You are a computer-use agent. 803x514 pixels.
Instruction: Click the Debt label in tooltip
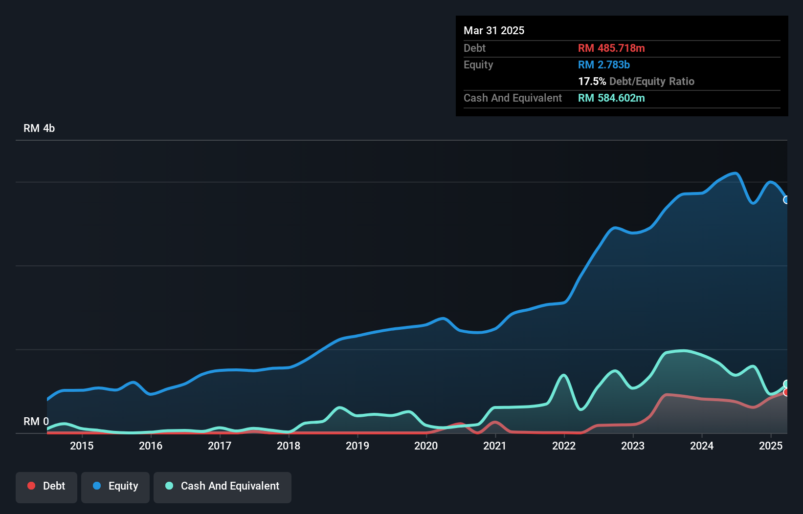[x=474, y=48]
